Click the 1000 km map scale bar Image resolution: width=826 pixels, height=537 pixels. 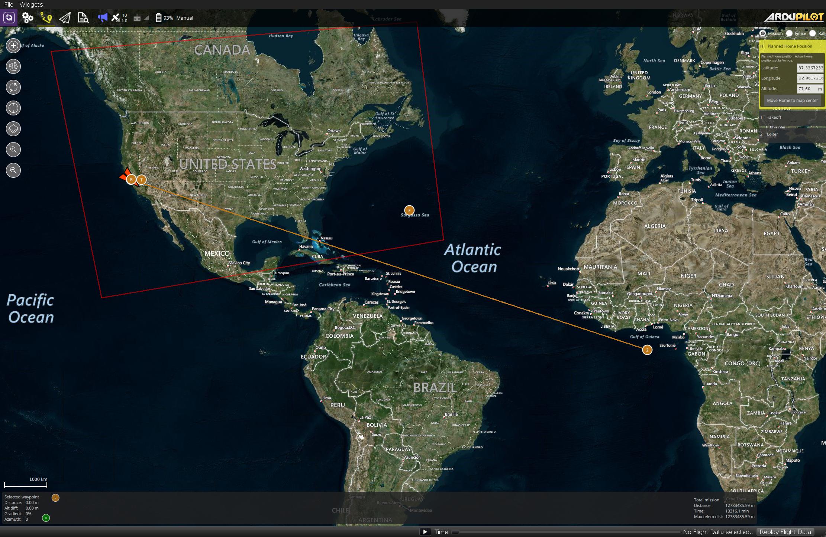pos(26,482)
